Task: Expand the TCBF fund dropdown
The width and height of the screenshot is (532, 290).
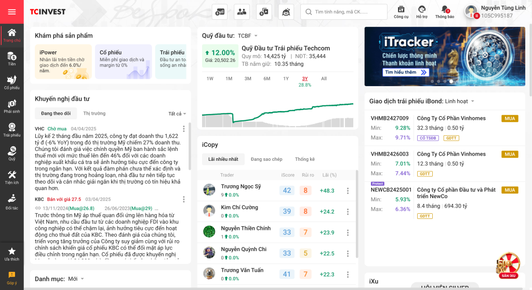Action: 247,36
